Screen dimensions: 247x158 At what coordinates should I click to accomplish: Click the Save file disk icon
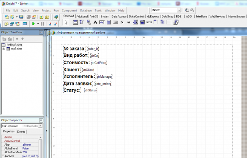point(21,17)
